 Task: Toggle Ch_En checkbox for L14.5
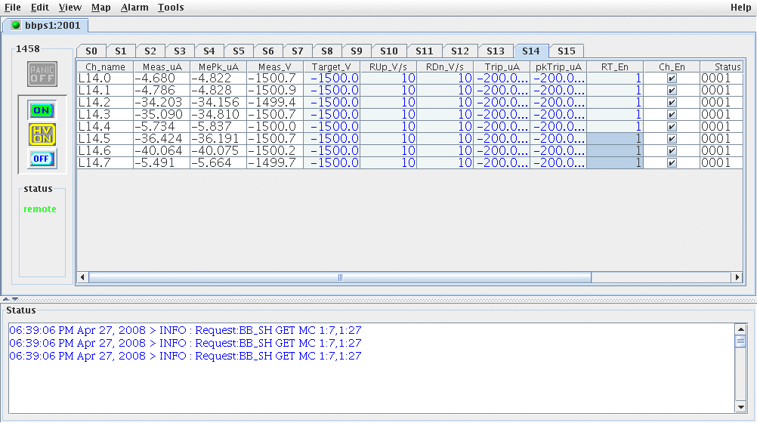click(x=672, y=138)
